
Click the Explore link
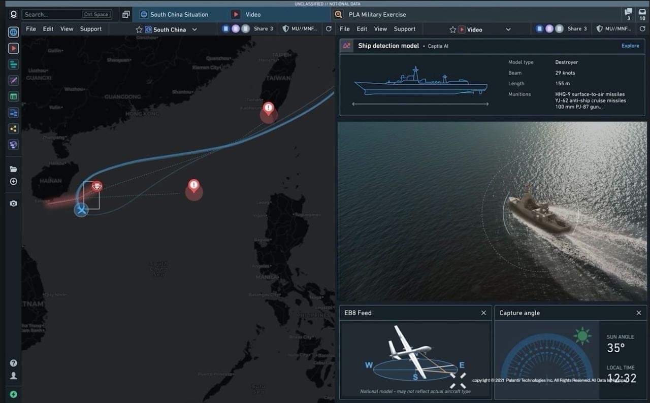click(630, 46)
